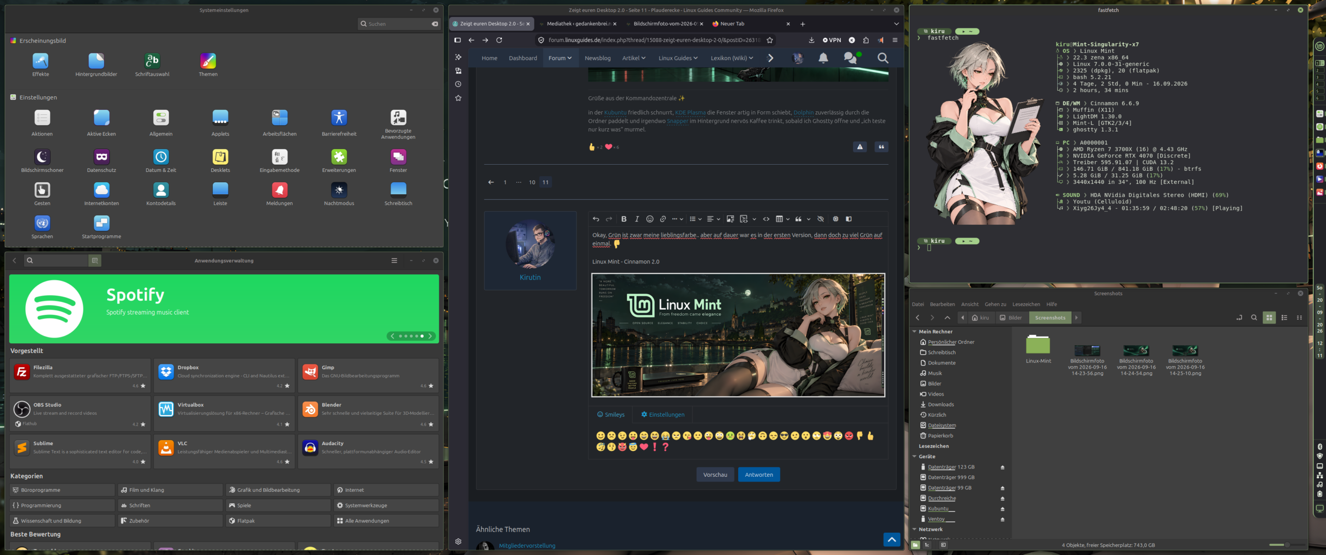
Task: Insert image with editor picture icon
Action: 730,219
